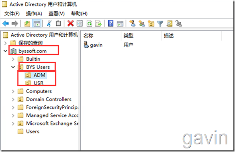Select Microsoft Exchange Security Groups tree item
The height and width of the screenshot is (152, 235).
pos(52,123)
